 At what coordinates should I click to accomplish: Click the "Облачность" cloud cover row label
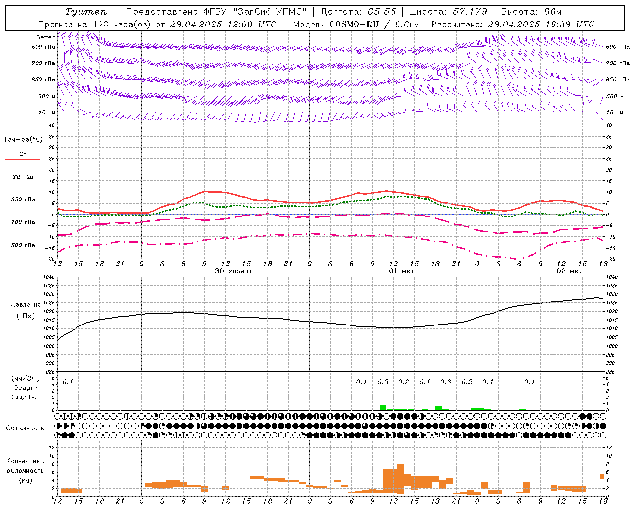[25, 428]
